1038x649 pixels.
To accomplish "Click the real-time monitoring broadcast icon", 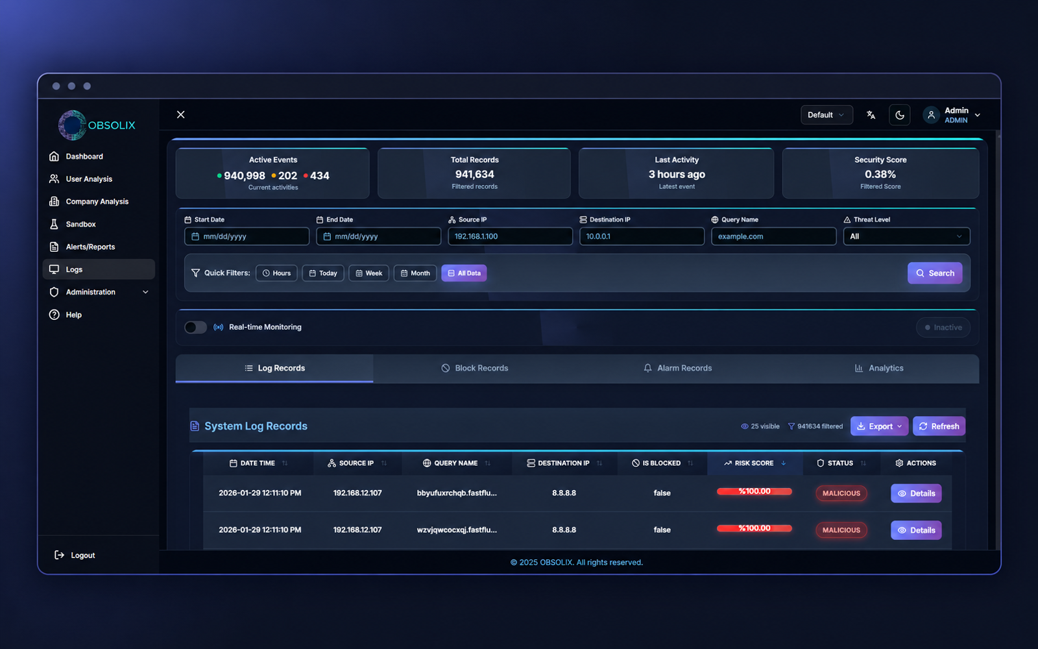I will point(219,327).
